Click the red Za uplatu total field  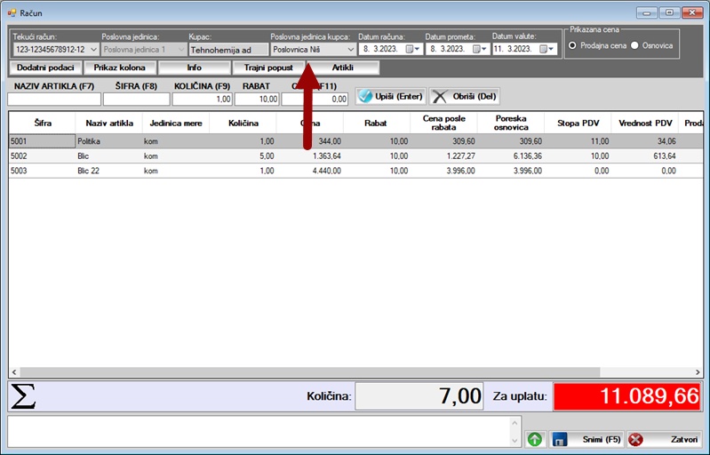(x=627, y=396)
